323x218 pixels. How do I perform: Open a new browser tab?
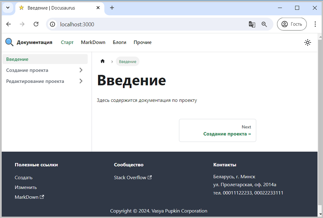(112, 8)
